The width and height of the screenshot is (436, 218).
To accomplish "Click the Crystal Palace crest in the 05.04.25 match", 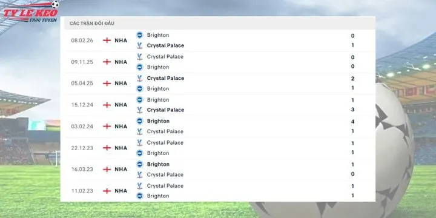I will pyautogui.click(x=140, y=78).
